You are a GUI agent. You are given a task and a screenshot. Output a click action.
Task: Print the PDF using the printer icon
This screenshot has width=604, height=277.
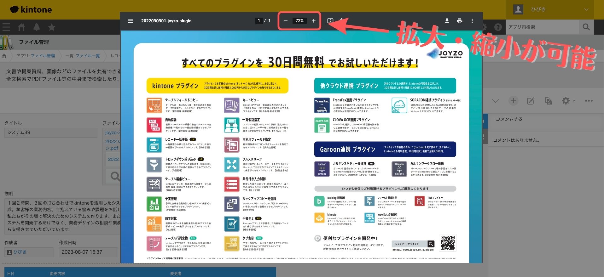[x=460, y=21]
